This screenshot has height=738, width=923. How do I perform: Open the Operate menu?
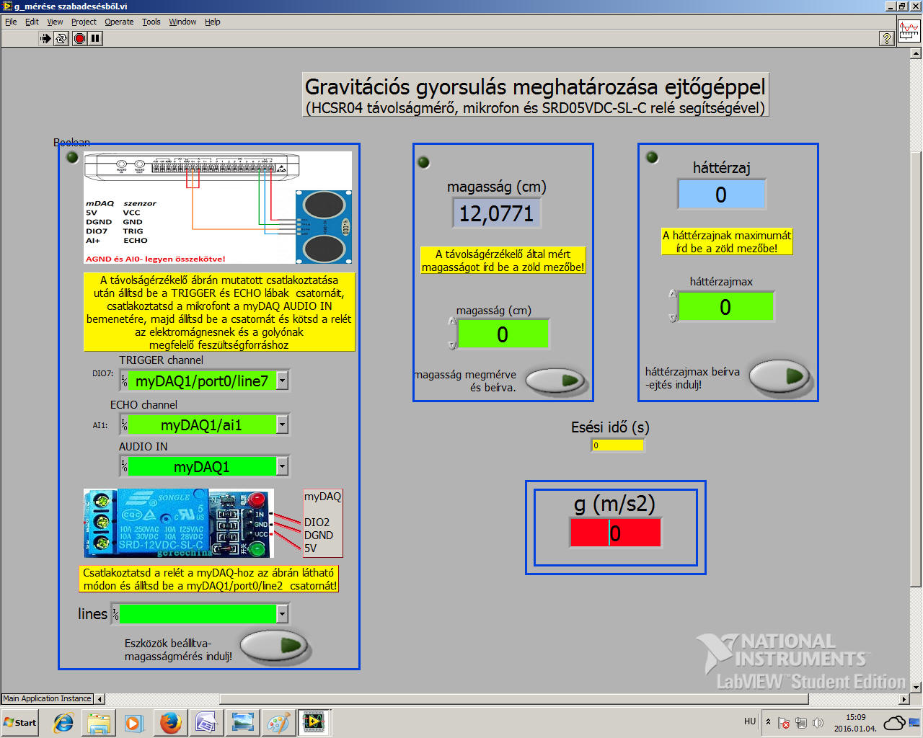click(119, 22)
